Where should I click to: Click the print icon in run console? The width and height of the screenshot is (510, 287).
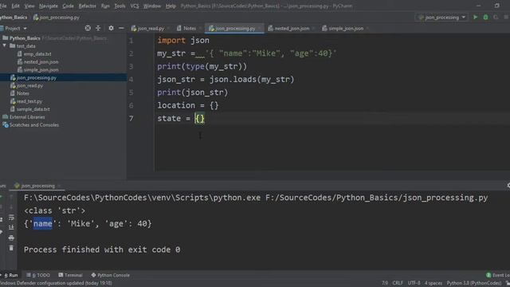pos(11,238)
